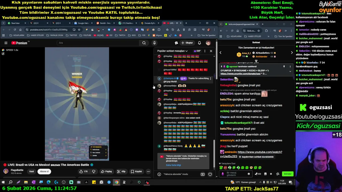342x192 pixels.
Task: Send a heart reaction in YouTube chat
Action: tap(210, 174)
